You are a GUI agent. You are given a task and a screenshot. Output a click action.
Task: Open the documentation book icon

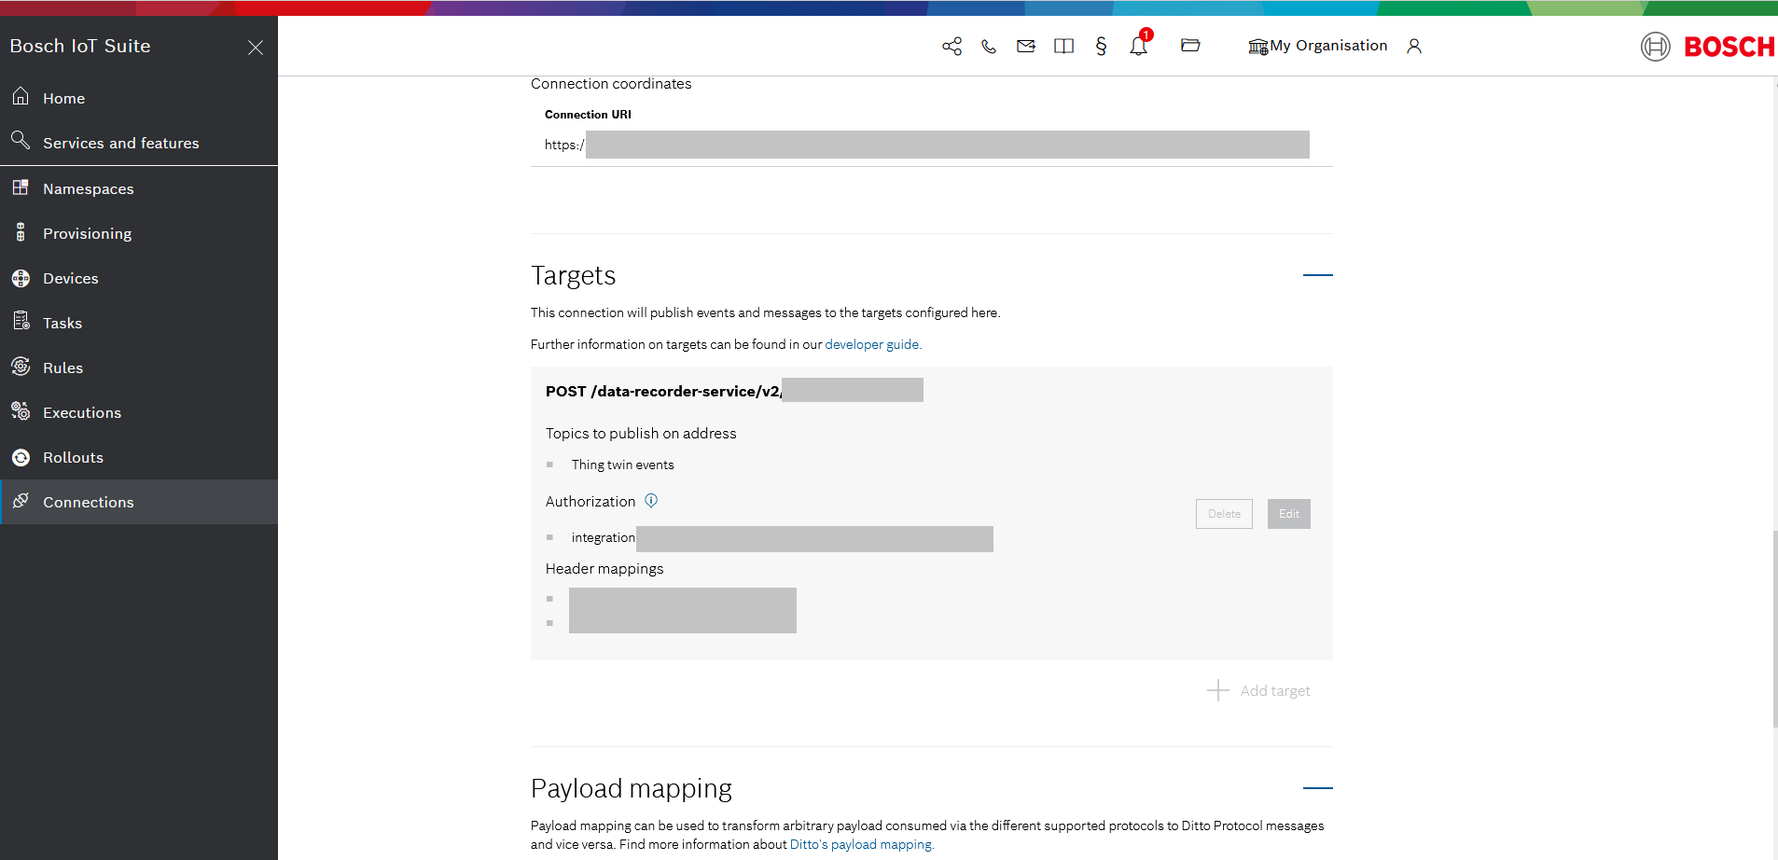click(1063, 46)
